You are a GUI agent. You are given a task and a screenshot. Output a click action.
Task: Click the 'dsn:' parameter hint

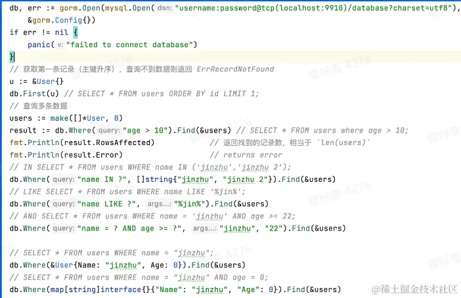tap(165, 8)
